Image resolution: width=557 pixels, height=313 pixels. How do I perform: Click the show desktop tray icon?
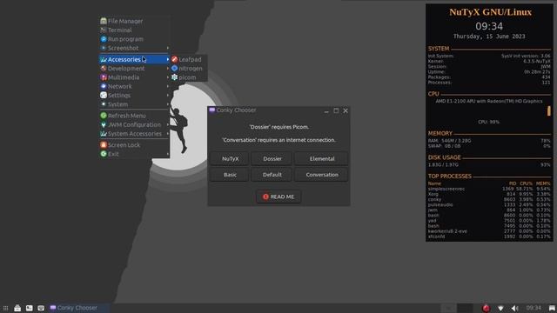tap(552, 308)
